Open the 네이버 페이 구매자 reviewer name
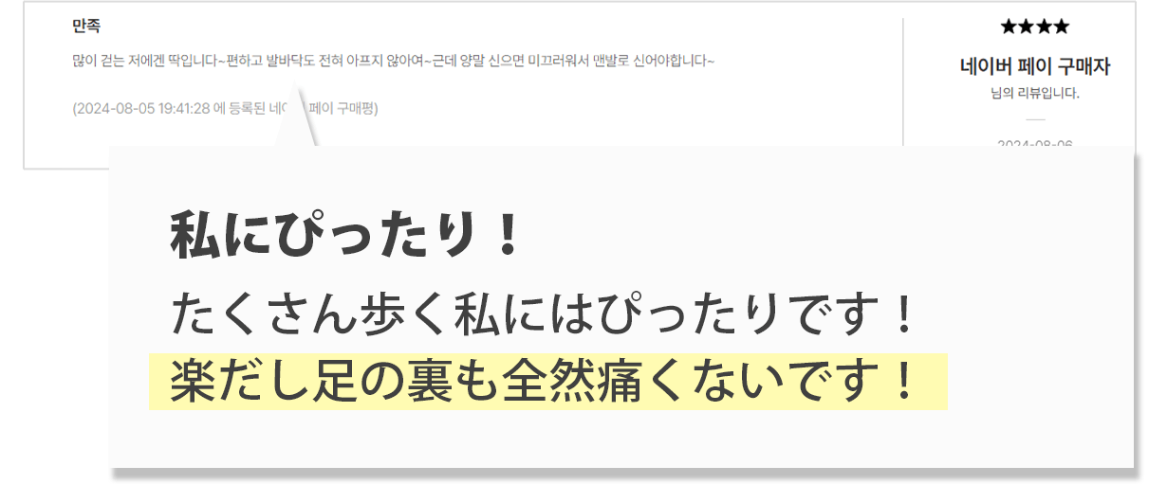 tap(1034, 66)
